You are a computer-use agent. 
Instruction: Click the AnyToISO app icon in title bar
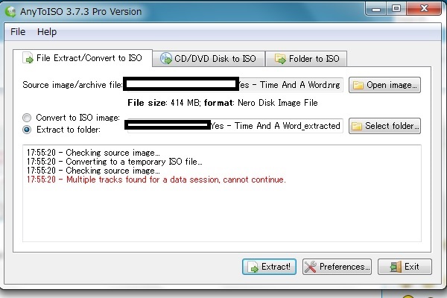[10, 12]
